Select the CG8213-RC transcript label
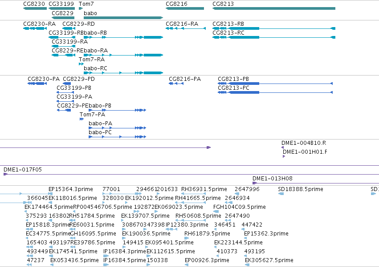The height and width of the screenshot is (267, 379). (x=228, y=33)
